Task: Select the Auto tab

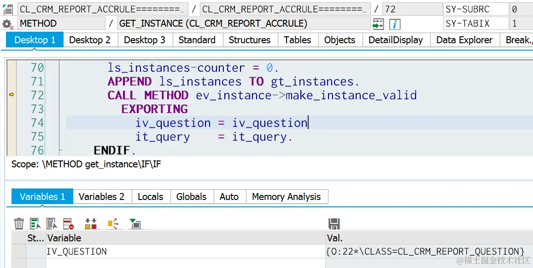Action: [x=229, y=197]
